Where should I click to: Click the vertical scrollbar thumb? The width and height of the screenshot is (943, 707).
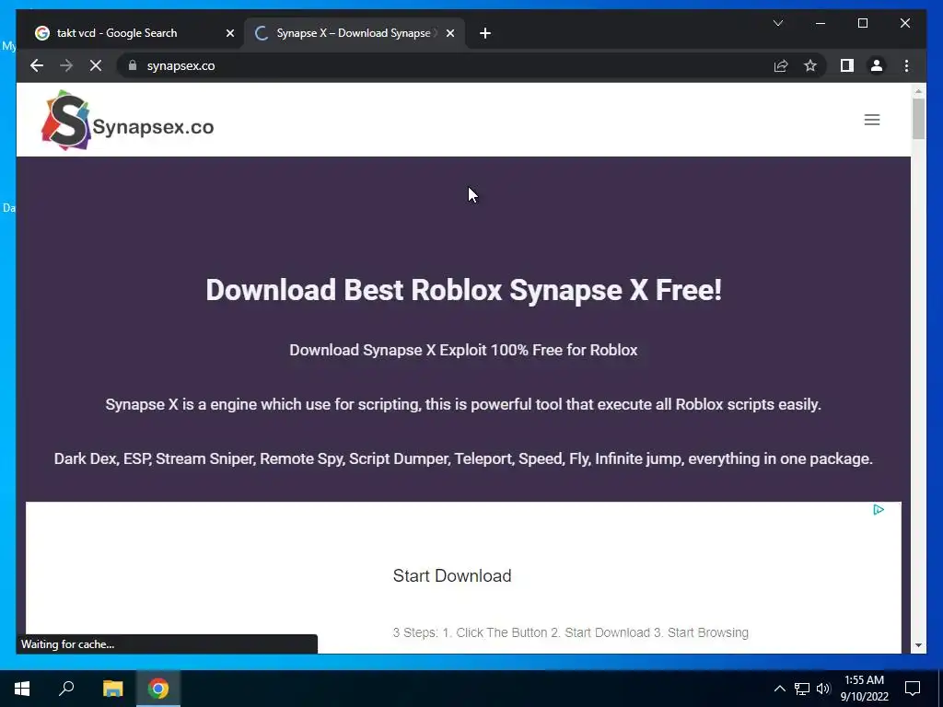tap(918, 119)
